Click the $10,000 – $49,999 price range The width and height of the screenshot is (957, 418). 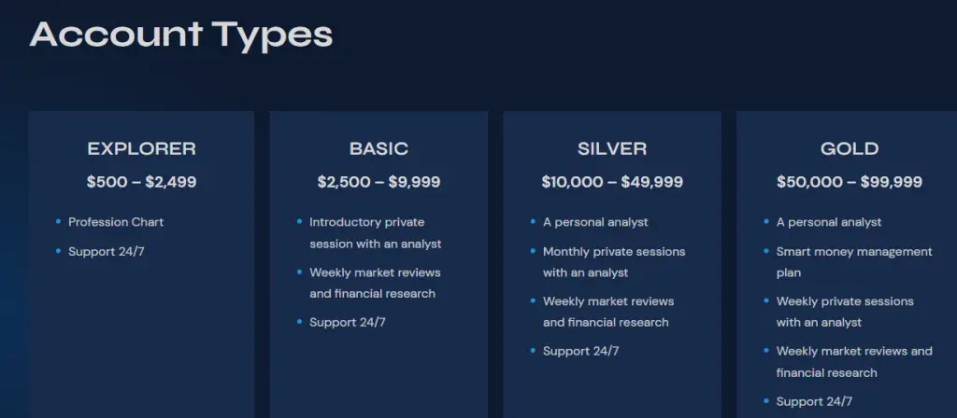(x=612, y=182)
